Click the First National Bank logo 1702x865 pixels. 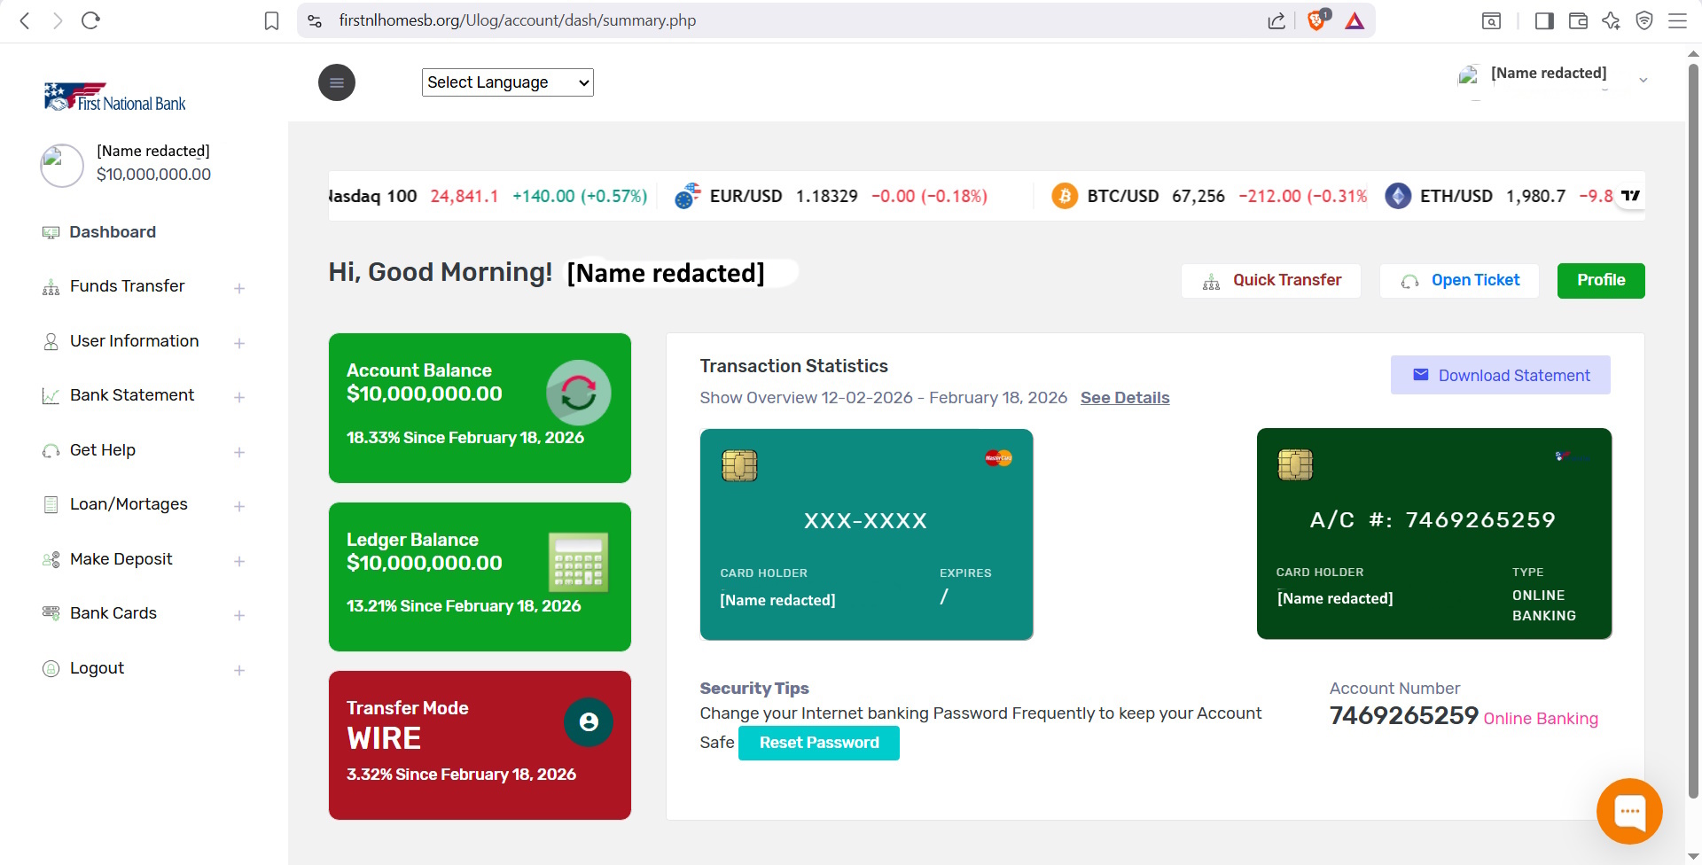coord(115,97)
